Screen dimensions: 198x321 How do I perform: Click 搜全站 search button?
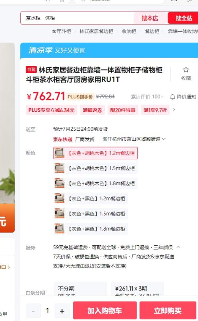pos(183,18)
